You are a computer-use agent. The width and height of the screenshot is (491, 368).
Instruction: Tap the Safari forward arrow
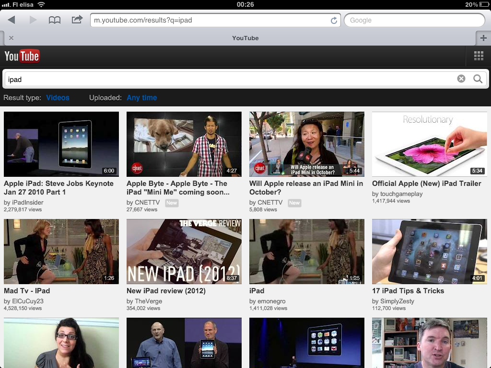(x=33, y=20)
